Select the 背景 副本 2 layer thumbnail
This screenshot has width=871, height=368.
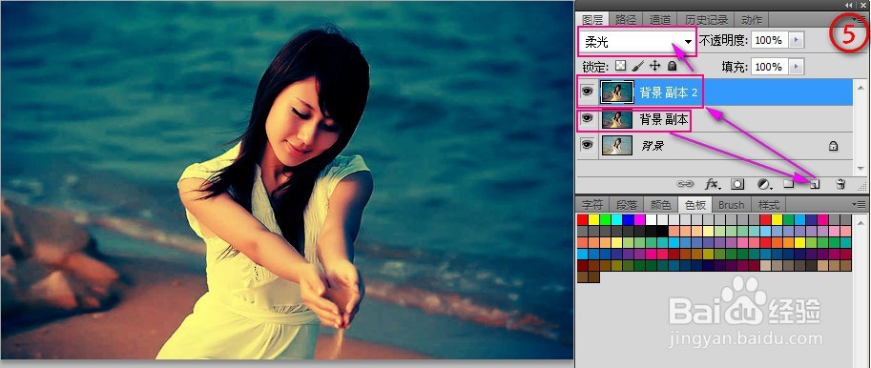(x=617, y=92)
